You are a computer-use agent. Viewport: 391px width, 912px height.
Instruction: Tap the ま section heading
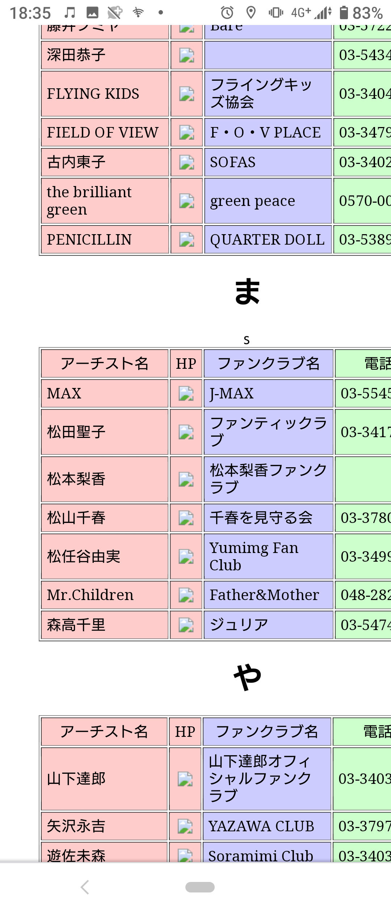click(x=247, y=291)
